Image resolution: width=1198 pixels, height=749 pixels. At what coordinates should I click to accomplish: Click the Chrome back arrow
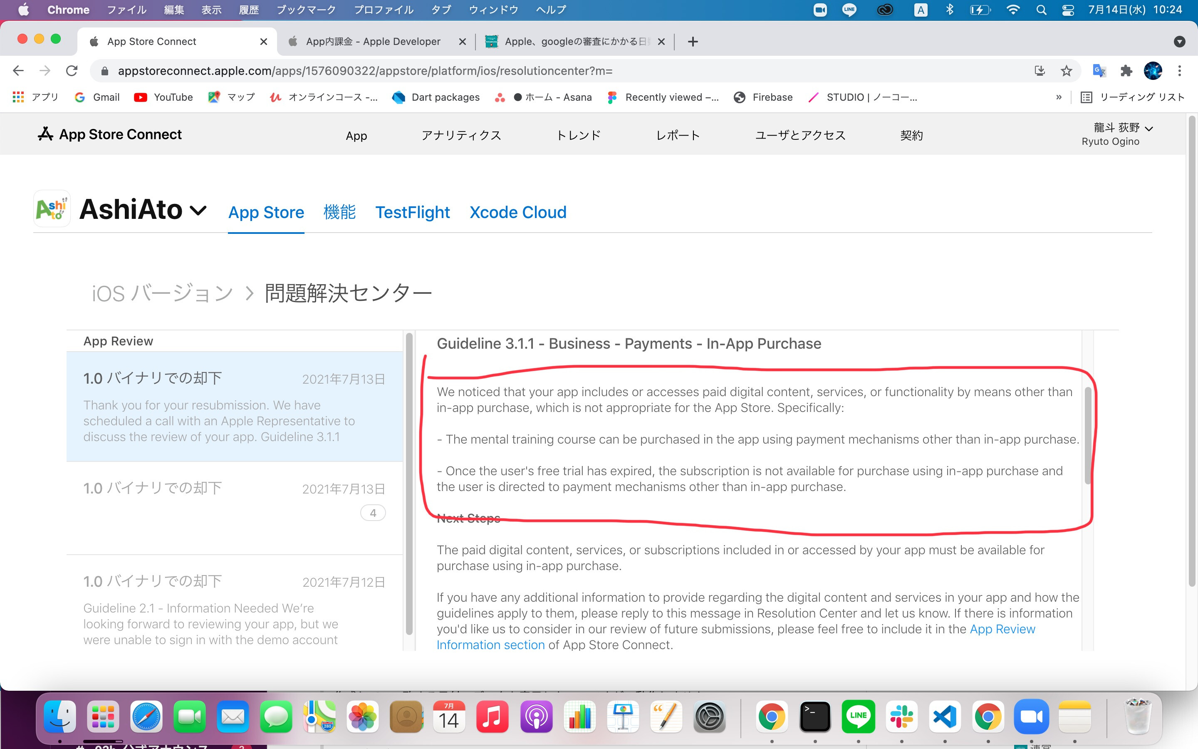click(x=18, y=71)
